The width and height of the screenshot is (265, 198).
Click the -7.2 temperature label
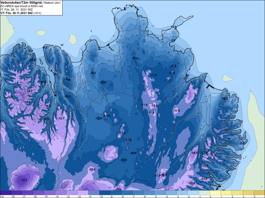pyautogui.click(x=242, y=143)
